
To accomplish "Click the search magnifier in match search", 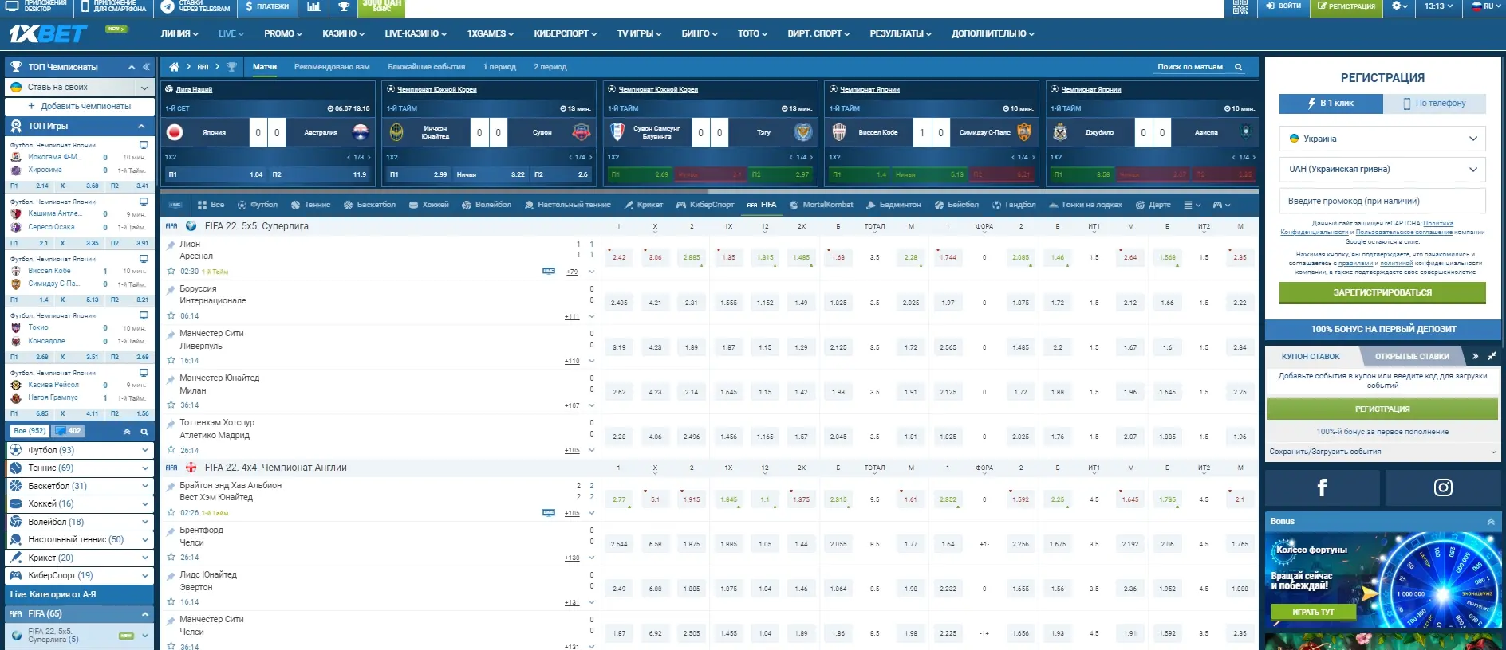I will [1239, 67].
